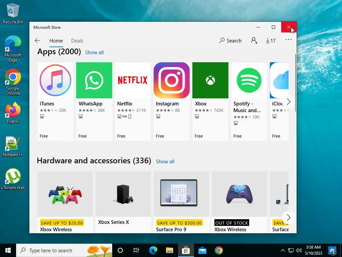
Task: Show all Hardware and accessories
Action: pos(165,162)
